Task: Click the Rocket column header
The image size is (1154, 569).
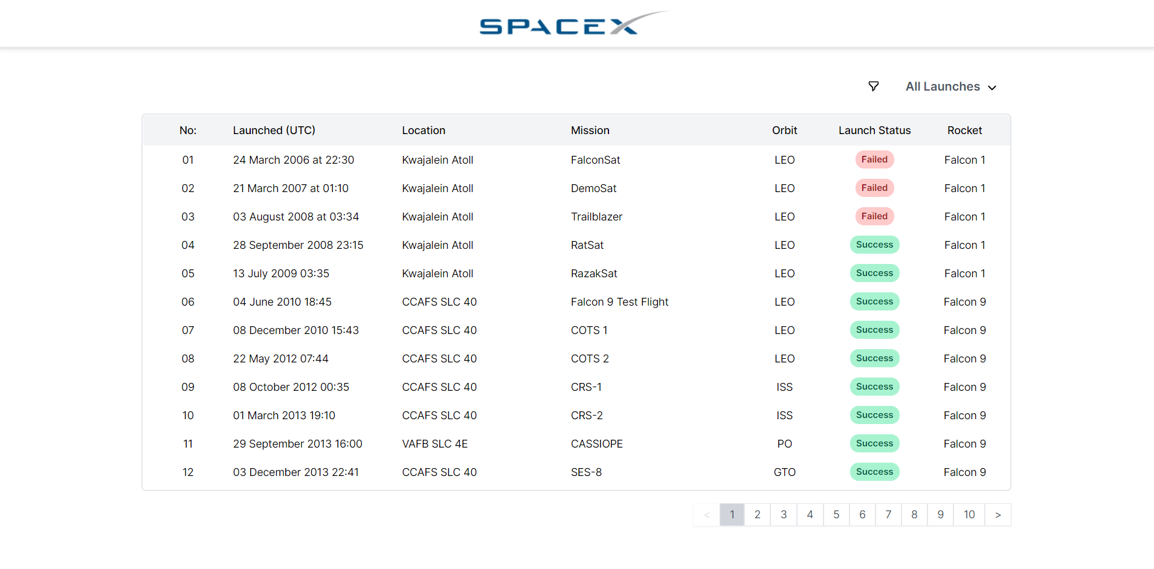Action: click(x=964, y=130)
